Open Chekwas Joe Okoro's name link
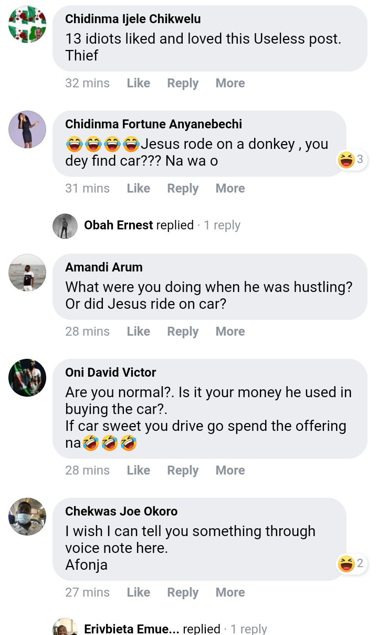 coord(121,511)
